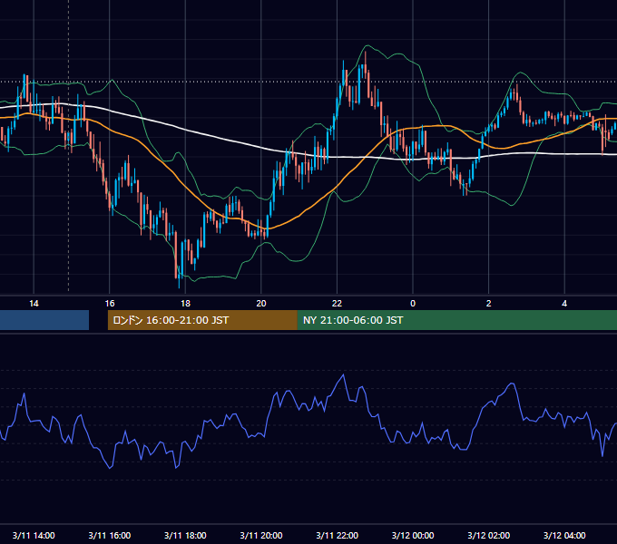Click the 3/12 04:00 label on lower axis
Screen dimensions: 617x544
[x=564, y=535]
